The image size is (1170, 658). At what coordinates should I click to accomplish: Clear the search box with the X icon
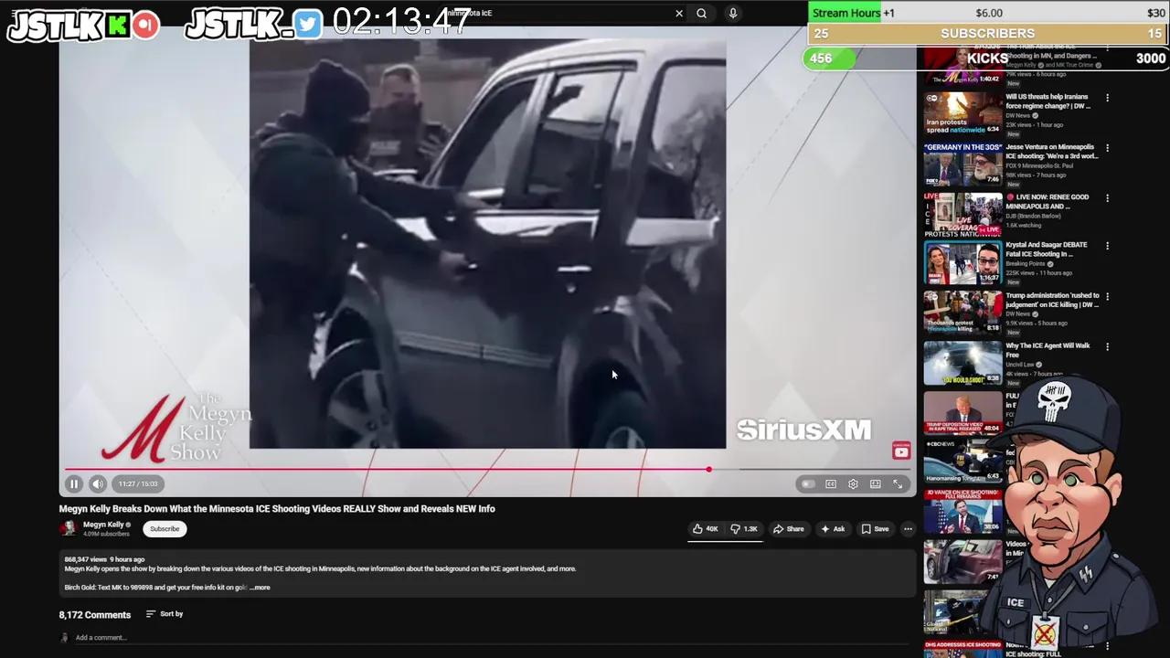tap(679, 14)
